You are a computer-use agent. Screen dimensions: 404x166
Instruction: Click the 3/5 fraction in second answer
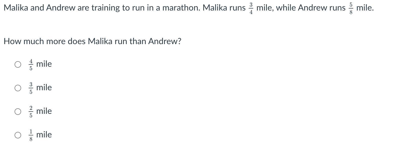pos(31,88)
